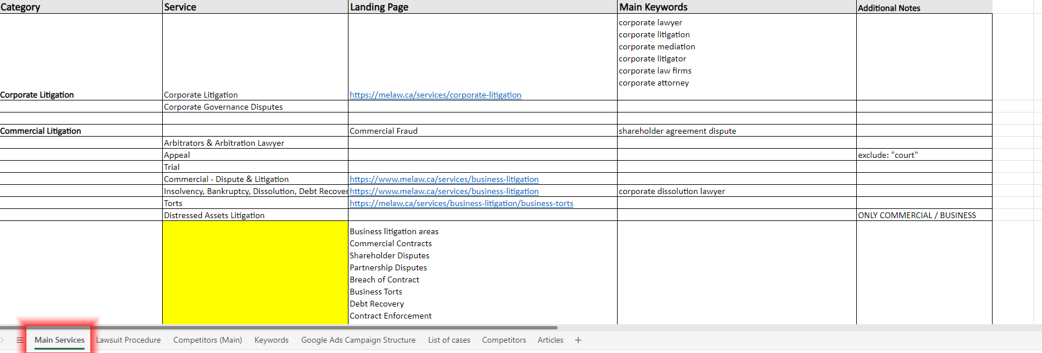Image resolution: width=1042 pixels, height=353 pixels.
Task: Open the business-litigation link in Commercial - Dispute row
Action: pos(444,179)
